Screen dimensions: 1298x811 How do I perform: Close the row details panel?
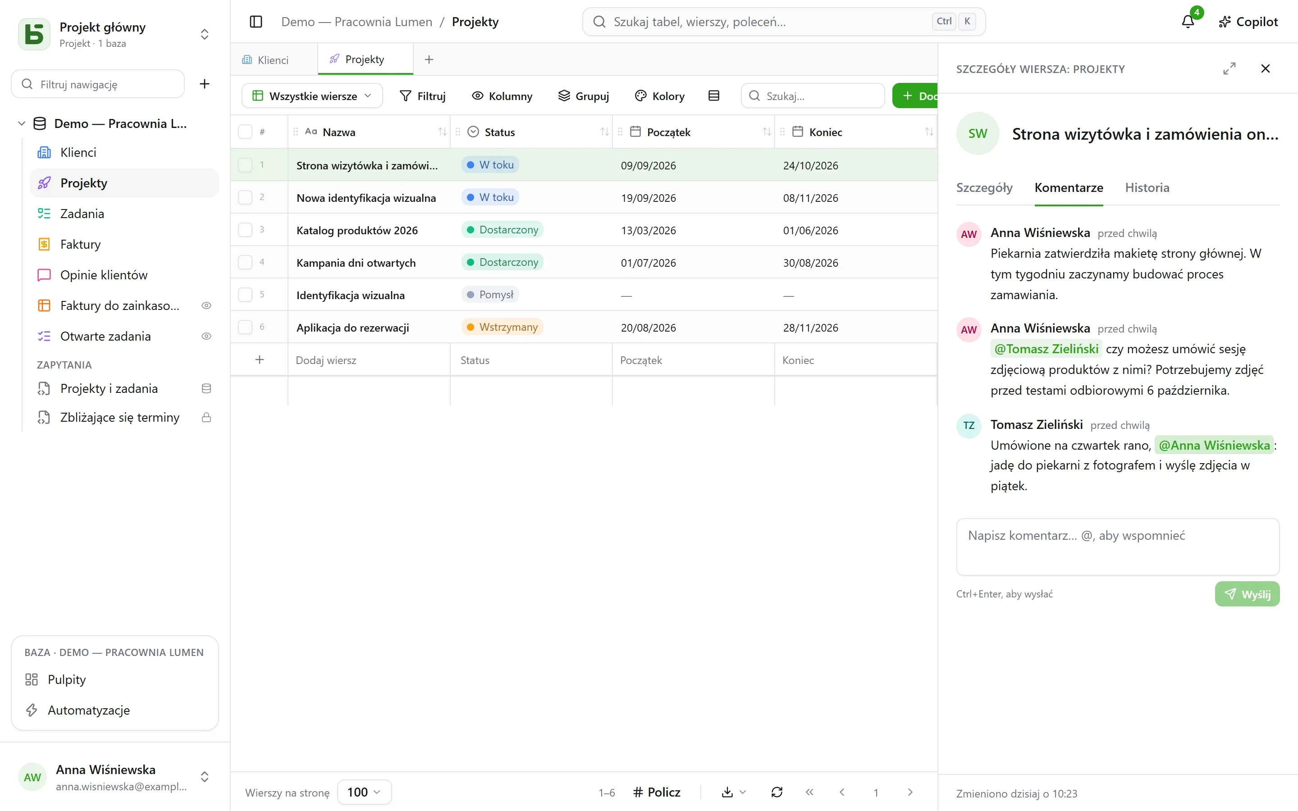click(x=1265, y=68)
